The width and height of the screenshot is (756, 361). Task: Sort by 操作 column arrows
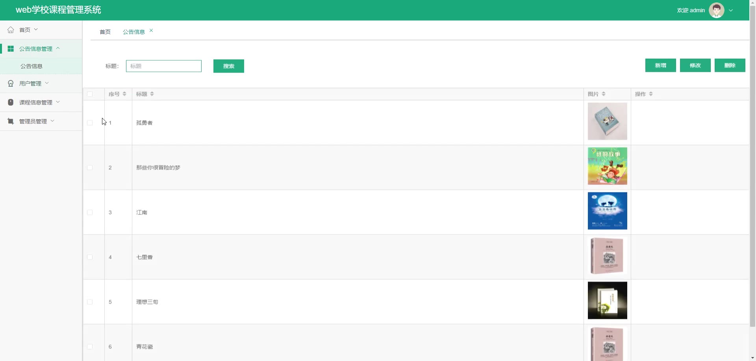(651, 94)
